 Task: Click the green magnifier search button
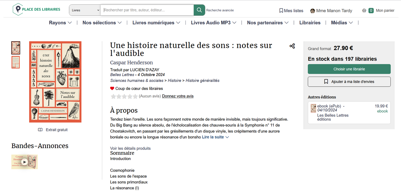pyautogui.click(x=199, y=10)
